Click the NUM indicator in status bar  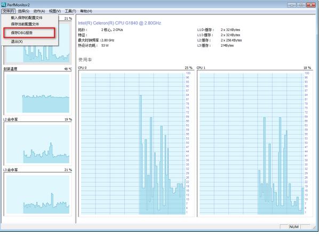tap(294, 226)
